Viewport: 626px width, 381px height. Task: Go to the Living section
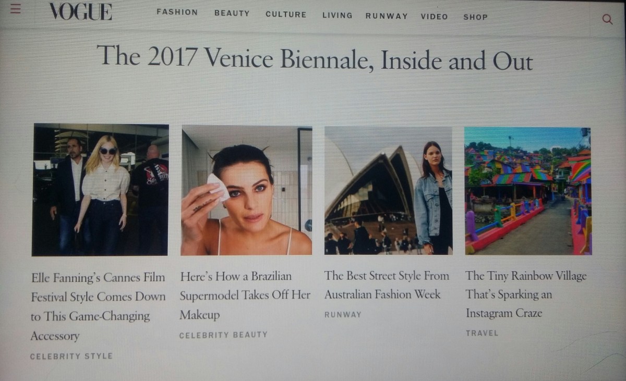point(337,15)
